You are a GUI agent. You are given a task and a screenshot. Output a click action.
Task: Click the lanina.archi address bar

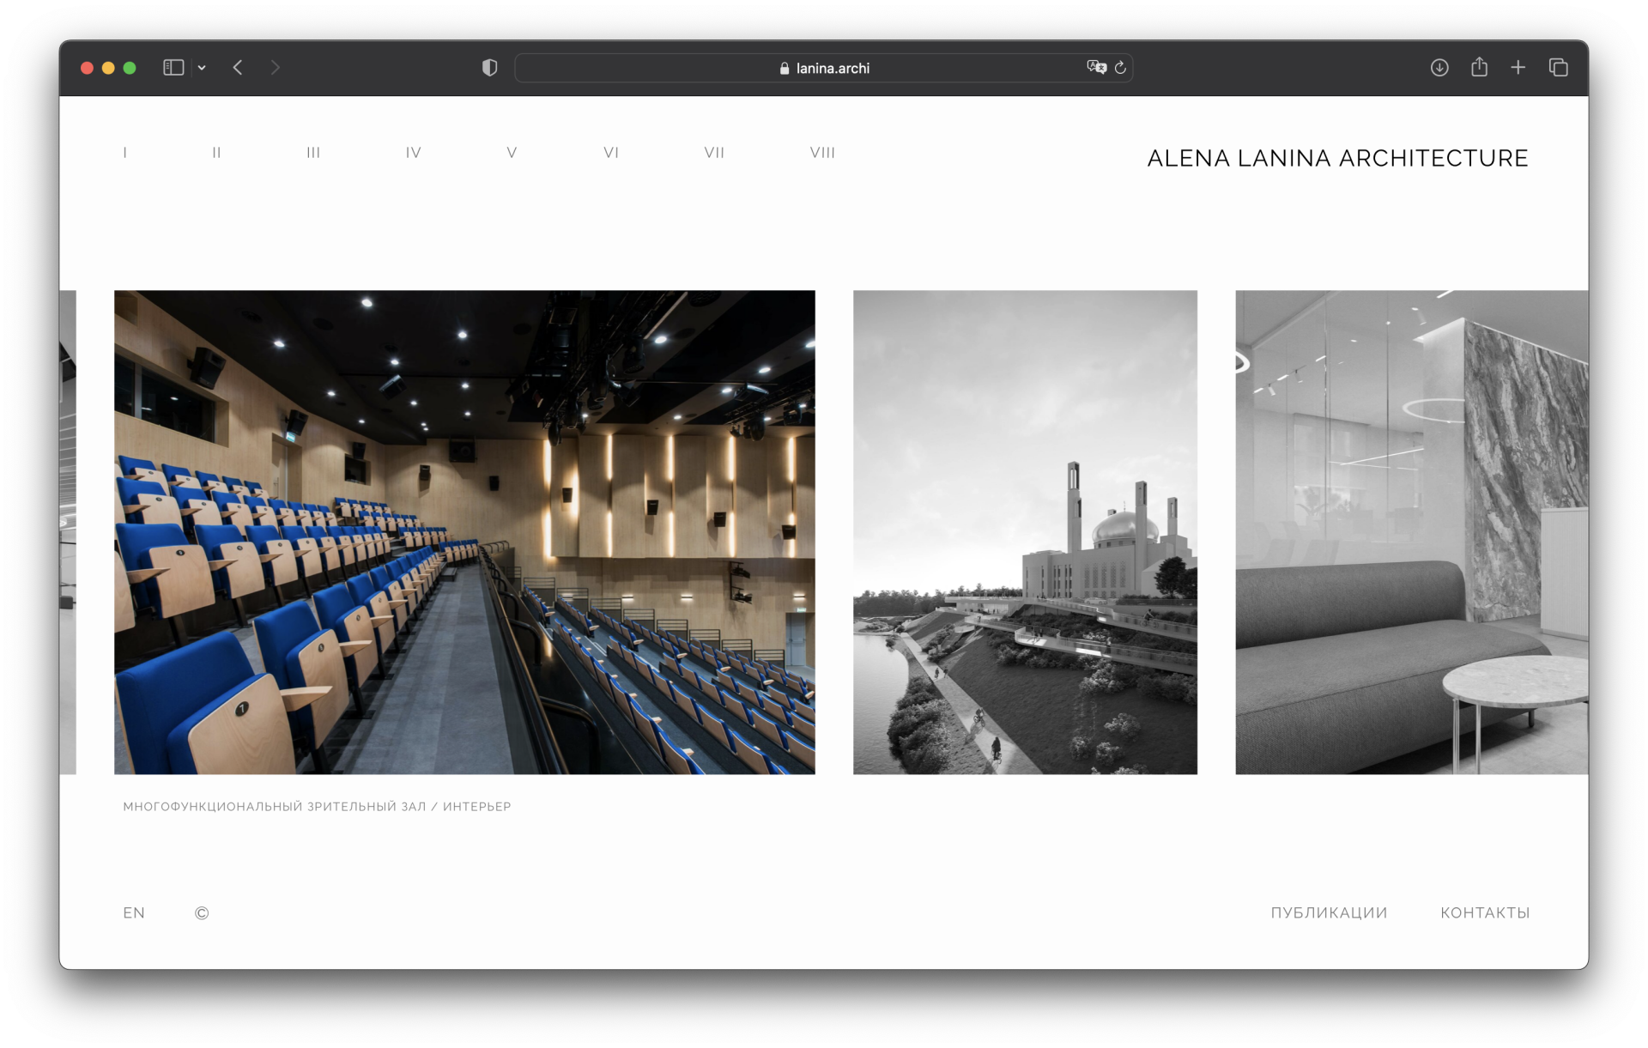click(823, 68)
